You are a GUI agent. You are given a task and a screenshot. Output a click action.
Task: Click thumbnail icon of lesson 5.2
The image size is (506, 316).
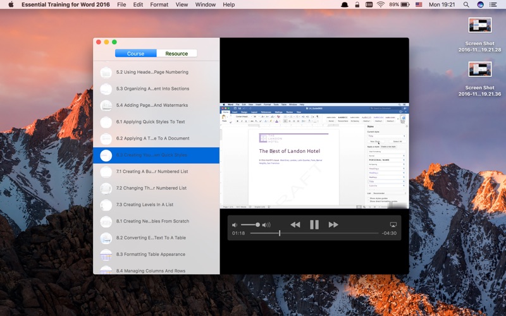click(x=106, y=73)
